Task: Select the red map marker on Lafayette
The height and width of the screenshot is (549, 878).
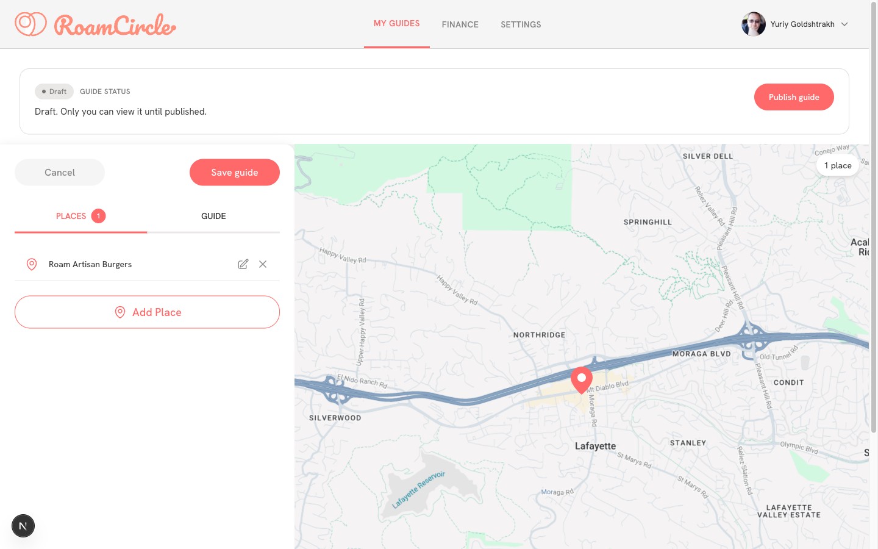Action: pyautogui.click(x=582, y=380)
